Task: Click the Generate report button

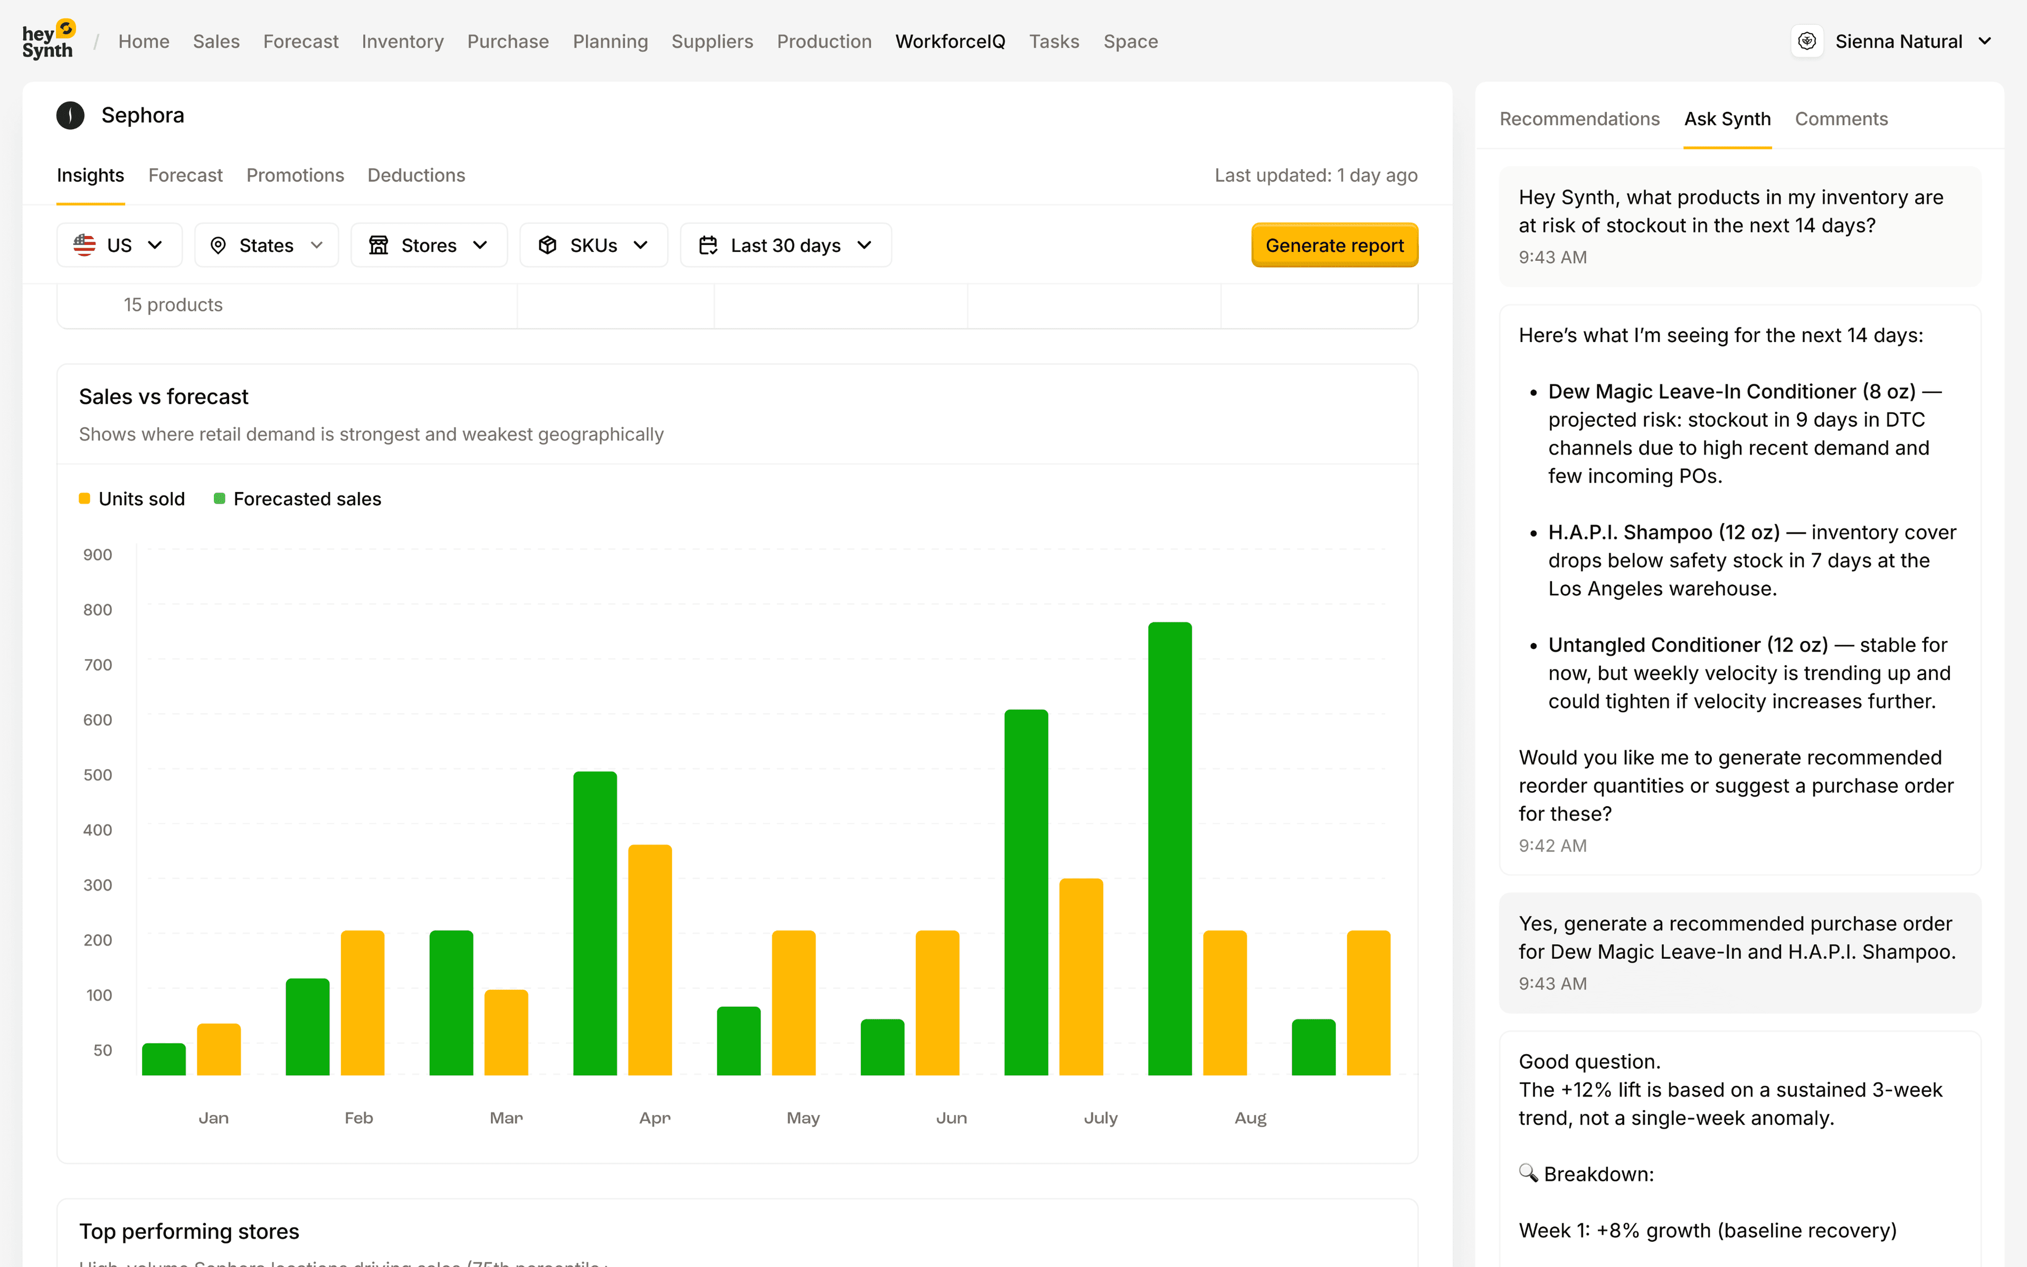Action: [x=1334, y=244]
